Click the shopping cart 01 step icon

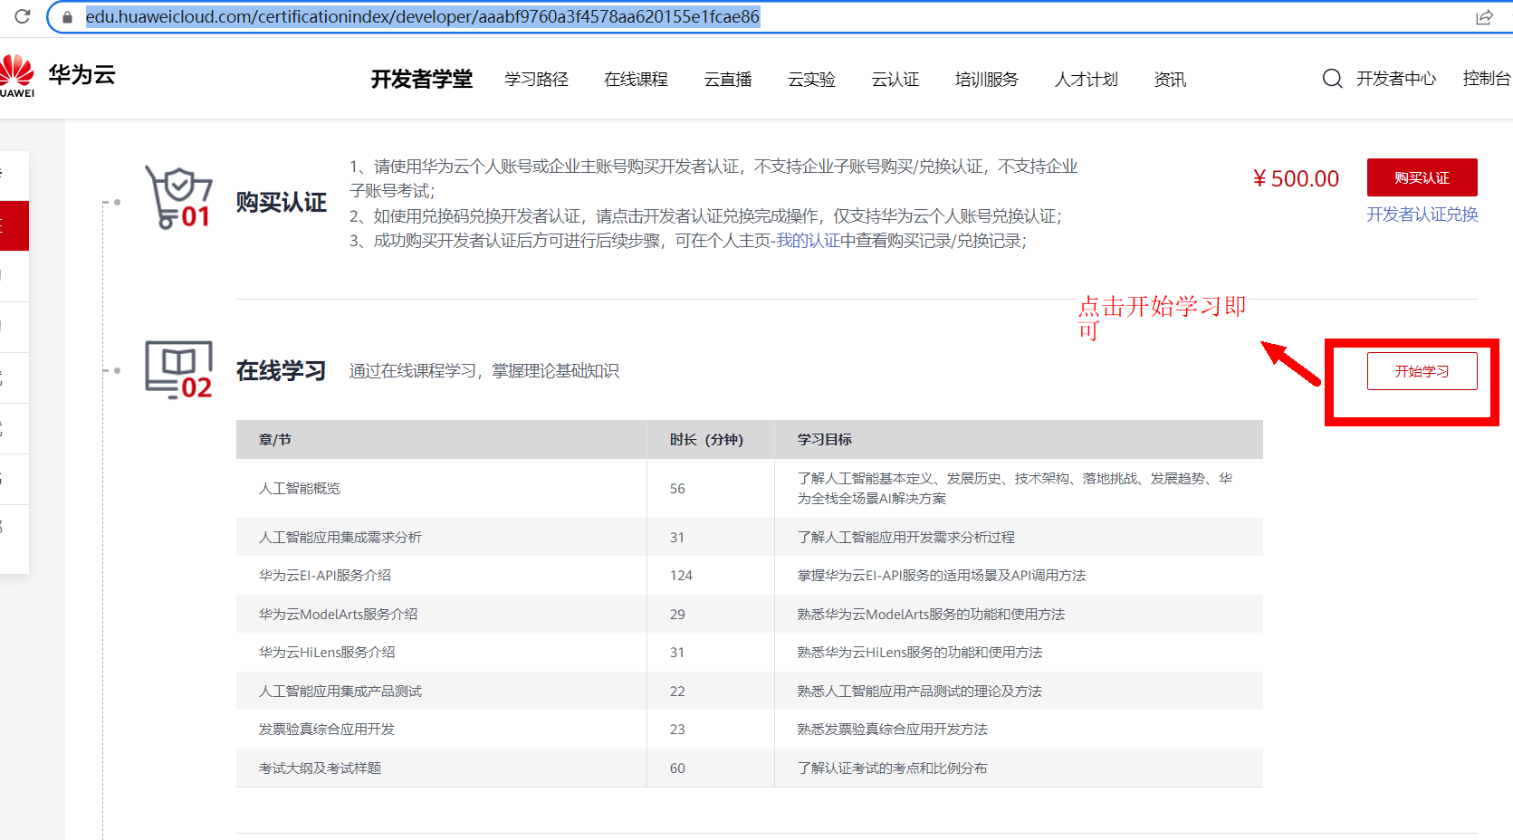tap(178, 197)
